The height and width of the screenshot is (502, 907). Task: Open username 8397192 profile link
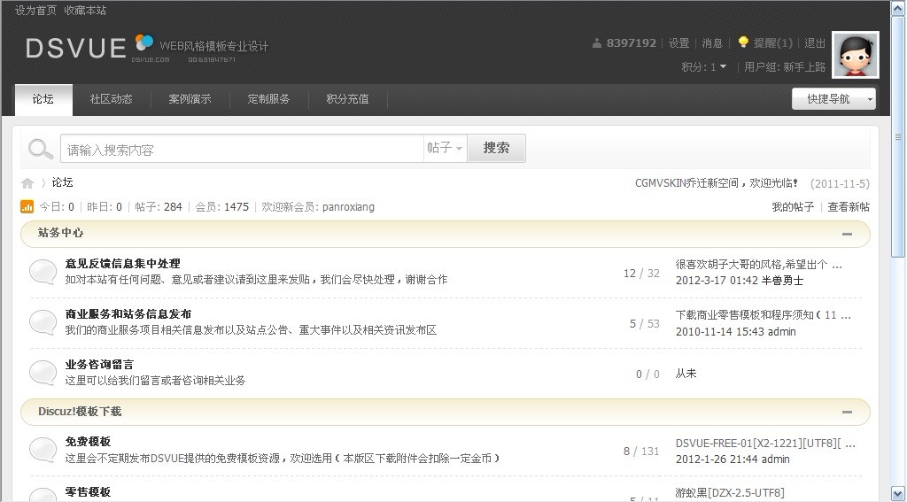(631, 42)
